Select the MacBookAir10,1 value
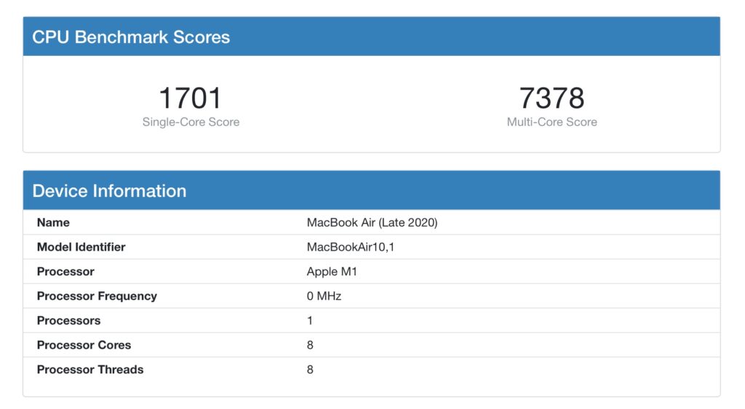This screenshot has width=745, height=409. [x=351, y=247]
